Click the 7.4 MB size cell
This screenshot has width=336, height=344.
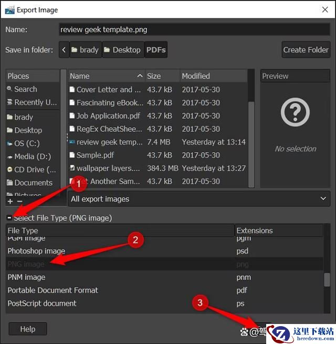[x=159, y=142]
